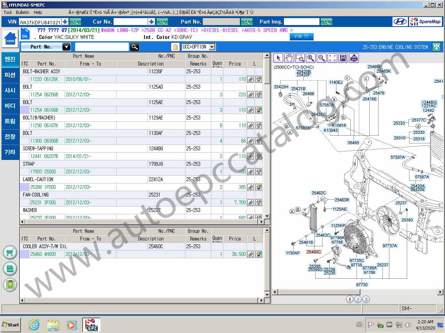Click the 25460C label in diagram
445x333 pixels.
(314, 252)
